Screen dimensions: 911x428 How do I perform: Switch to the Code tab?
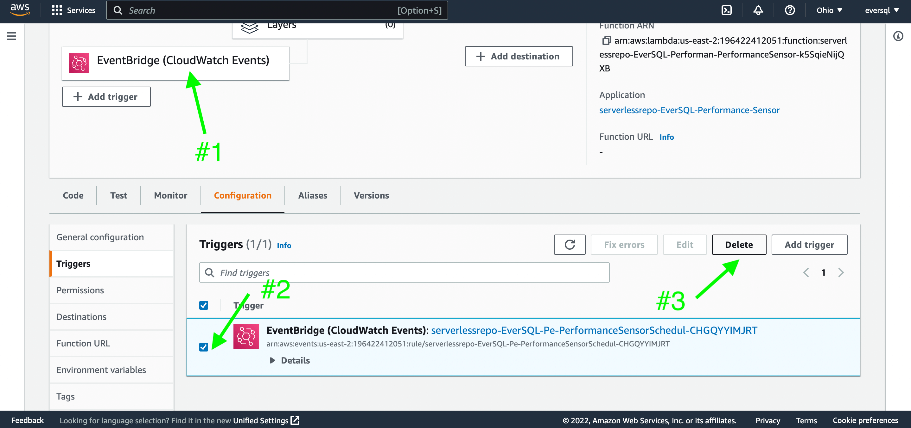coord(73,195)
